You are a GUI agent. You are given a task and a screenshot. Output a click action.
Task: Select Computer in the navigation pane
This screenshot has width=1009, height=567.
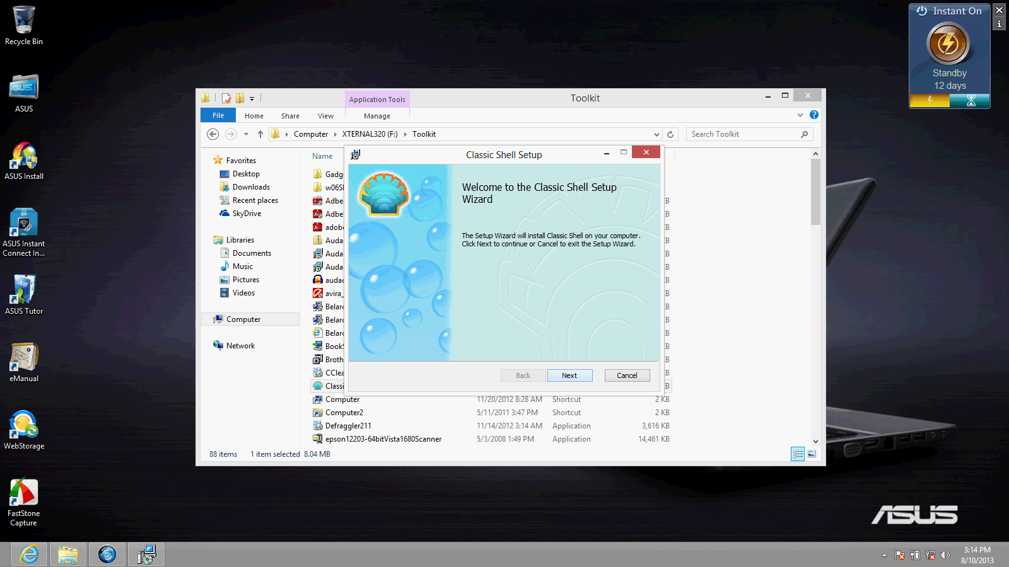coord(251,319)
